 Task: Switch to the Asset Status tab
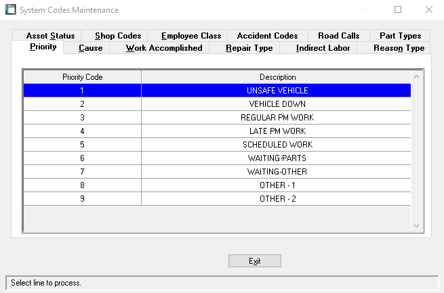(50, 36)
